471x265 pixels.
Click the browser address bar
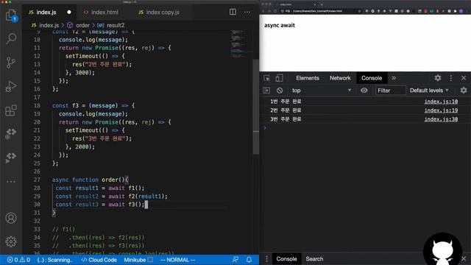(x=322, y=11)
